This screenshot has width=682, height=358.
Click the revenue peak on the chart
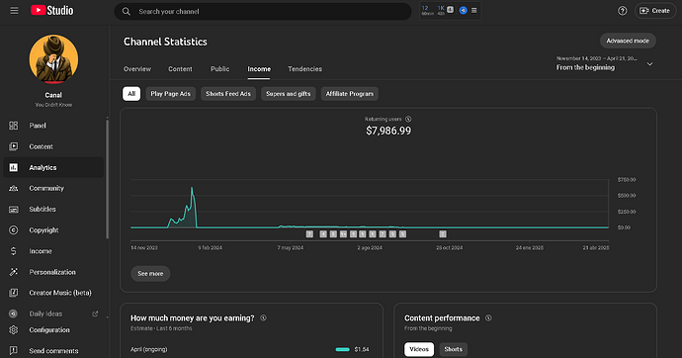click(x=192, y=188)
